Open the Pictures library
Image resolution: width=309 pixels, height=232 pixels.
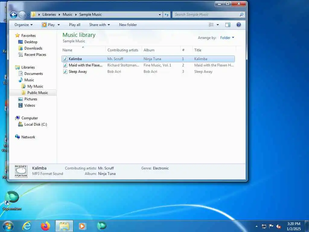point(30,99)
